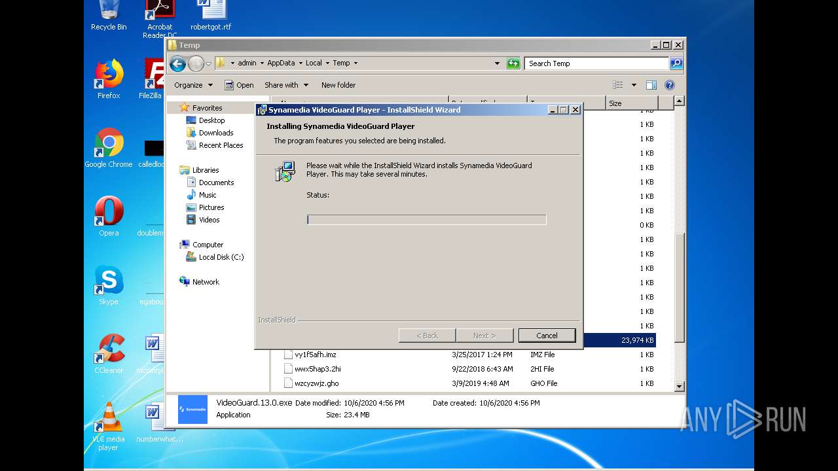The width and height of the screenshot is (838, 471).
Task: Select Favorites in navigation pane
Action: pos(207,108)
